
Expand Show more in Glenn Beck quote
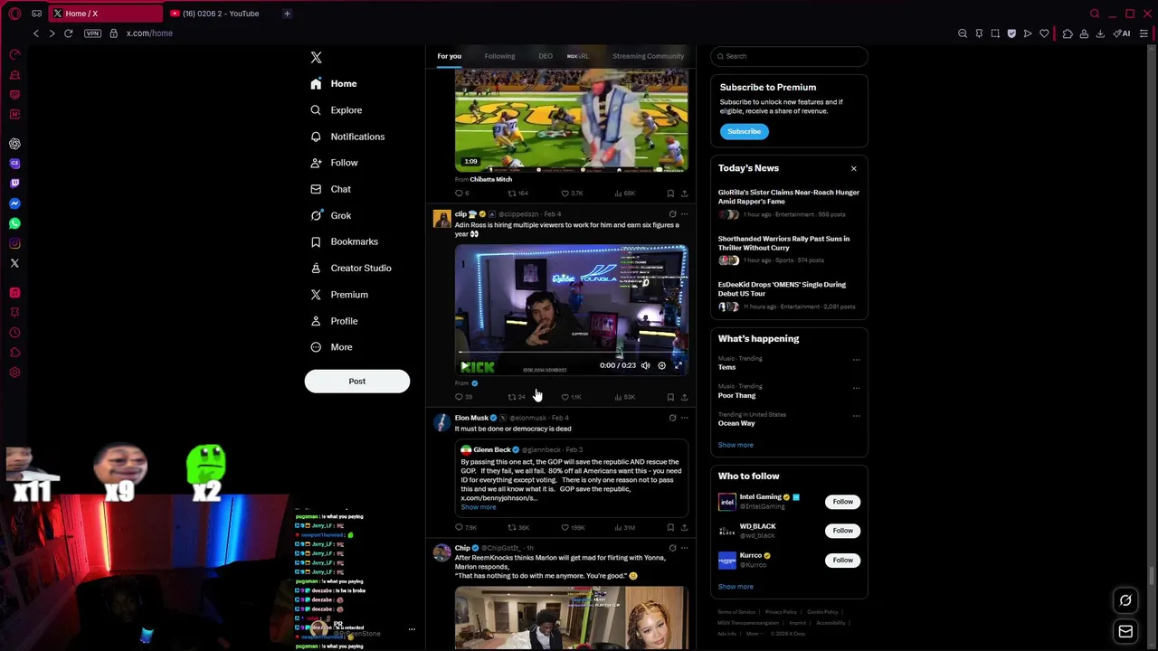(479, 507)
